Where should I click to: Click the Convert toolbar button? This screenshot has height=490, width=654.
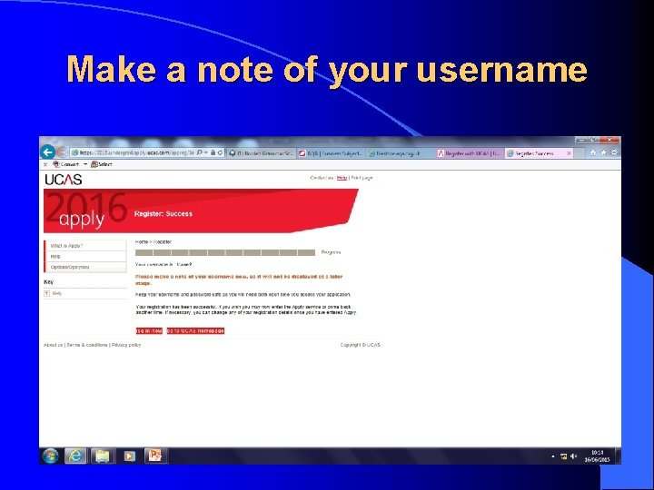pyautogui.click(x=66, y=164)
